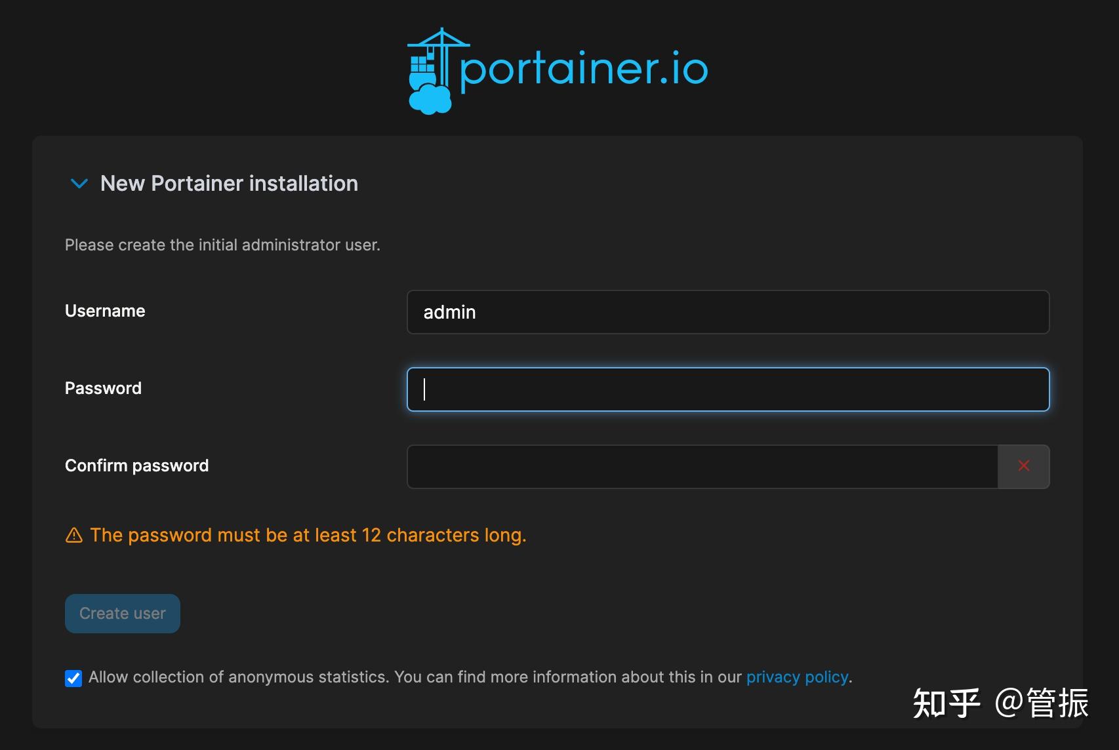This screenshot has width=1119, height=750.
Task: Click the Username field containing admin
Action: 728,312
